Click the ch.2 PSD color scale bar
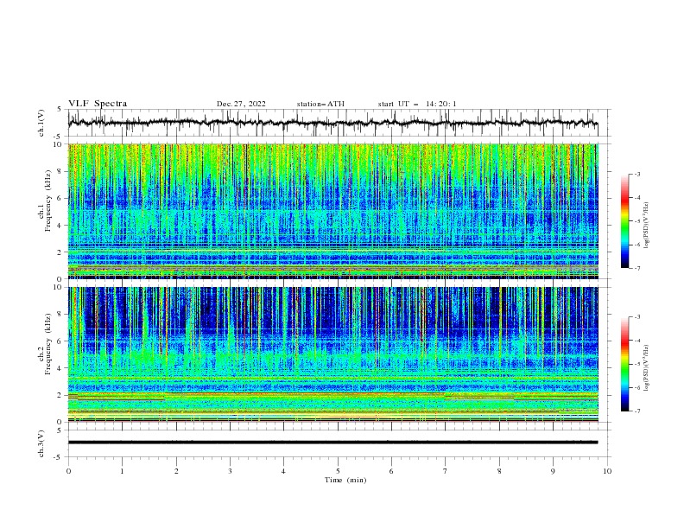This screenshot has width=684, height=529. [625, 364]
